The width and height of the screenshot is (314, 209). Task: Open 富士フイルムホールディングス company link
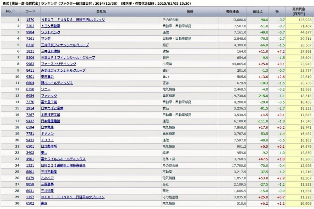[x=63, y=159]
